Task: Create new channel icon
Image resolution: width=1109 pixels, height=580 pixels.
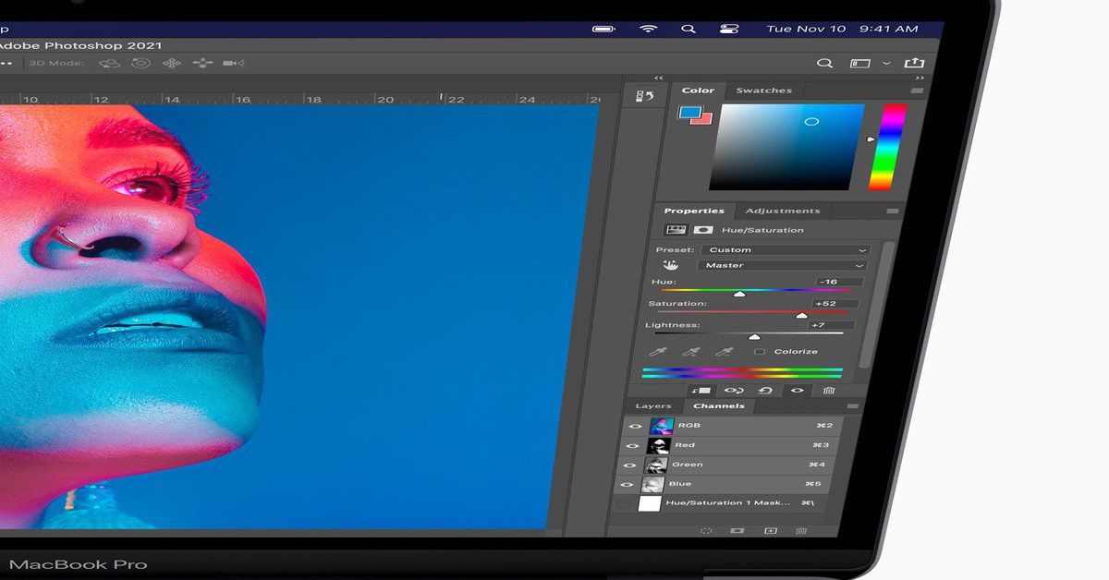Action: tap(771, 531)
